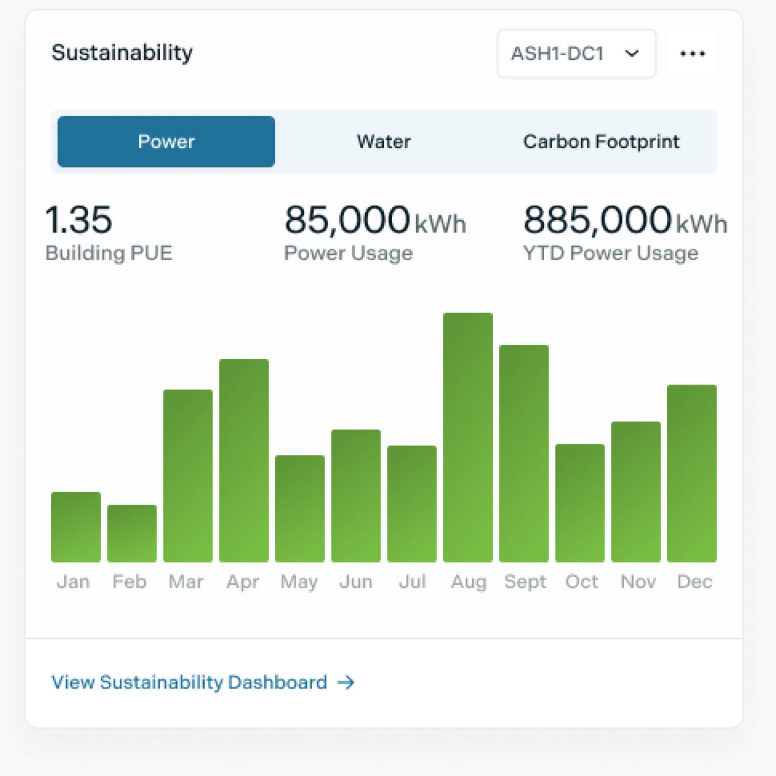The width and height of the screenshot is (776, 776).
Task: Select the June bar in the chart
Action: pos(356,496)
